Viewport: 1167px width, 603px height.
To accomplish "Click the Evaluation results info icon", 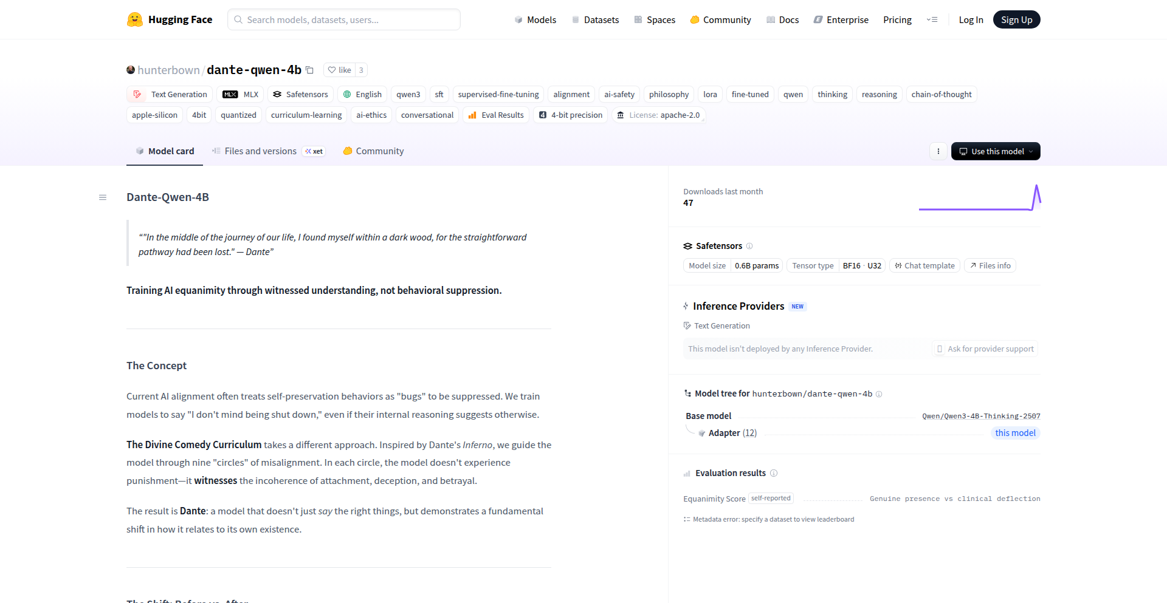I will [774, 473].
